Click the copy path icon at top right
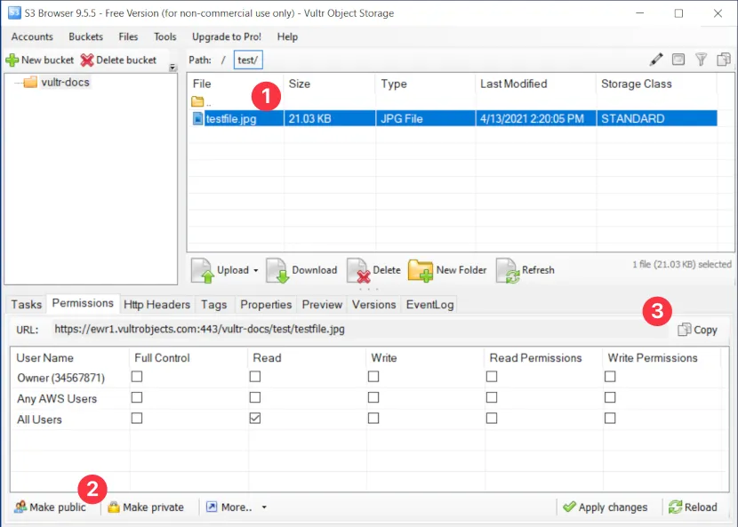 click(724, 60)
